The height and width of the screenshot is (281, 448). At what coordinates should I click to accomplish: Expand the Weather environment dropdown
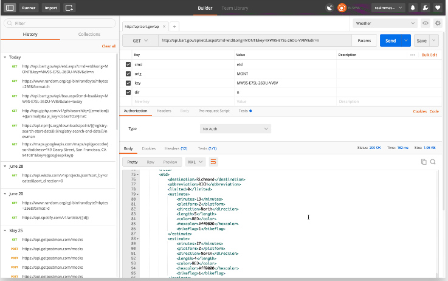[x=385, y=23]
